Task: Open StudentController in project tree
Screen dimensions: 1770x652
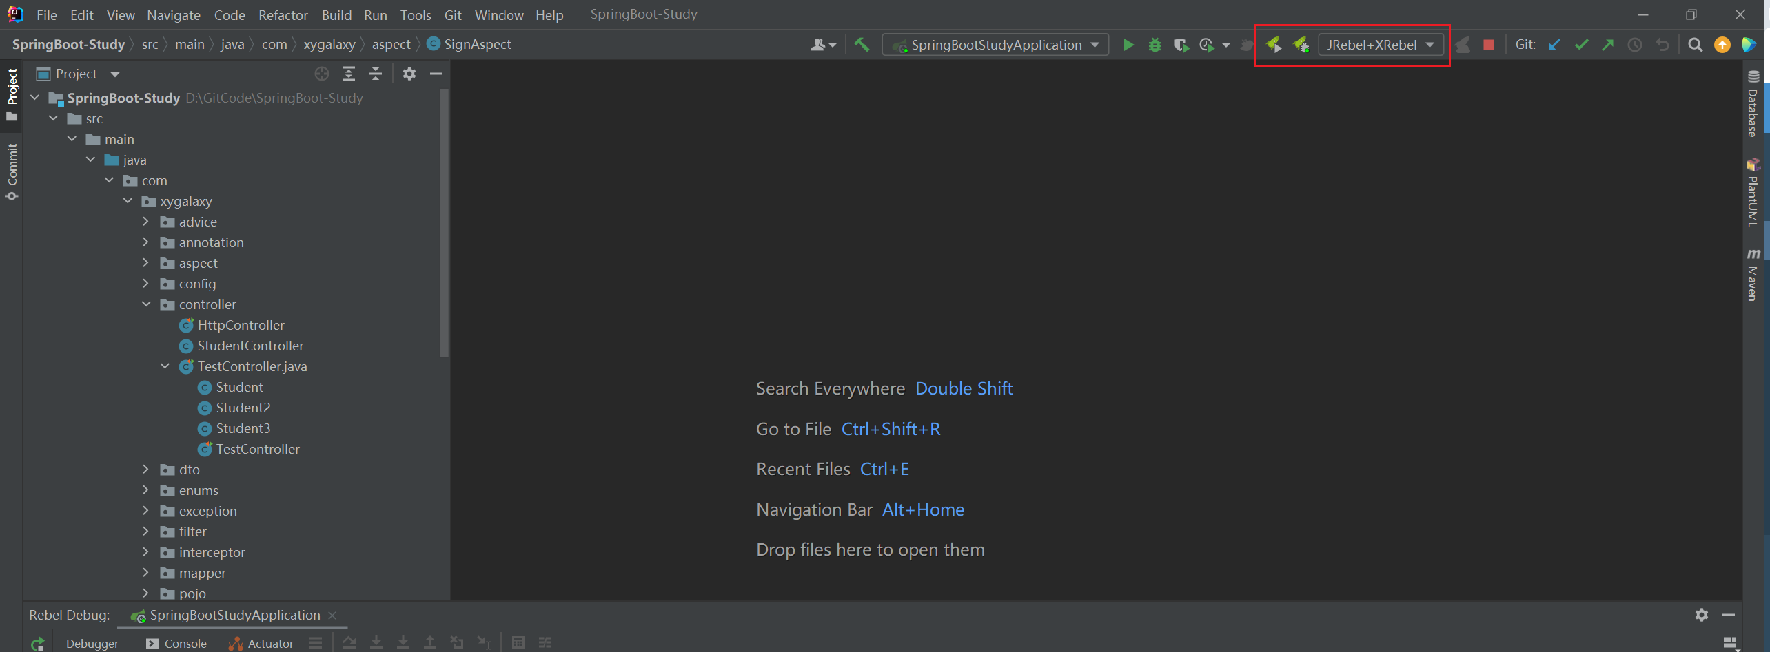Action: pos(250,346)
